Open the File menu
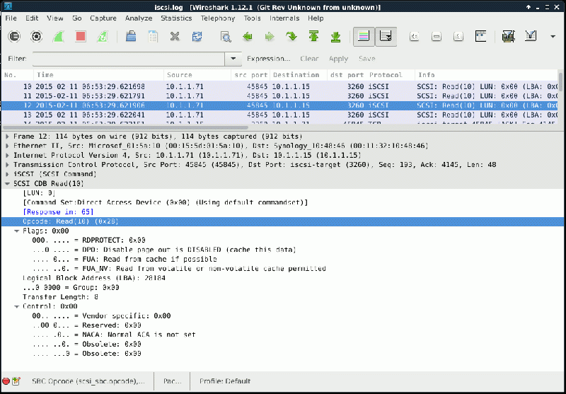566x394 pixels. [11, 18]
